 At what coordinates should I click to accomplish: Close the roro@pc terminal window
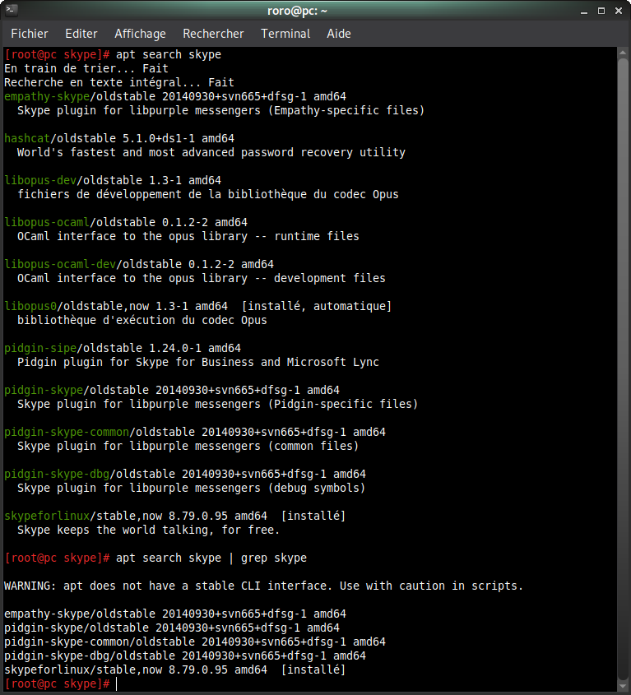619,11
